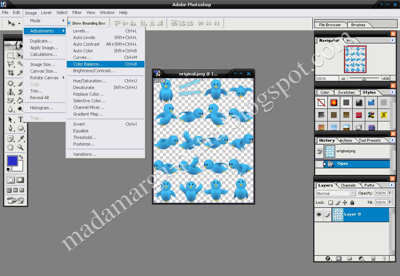The width and height of the screenshot is (400, 276).
Task: Select the Eyedropper tool
Action: (20, 139)
